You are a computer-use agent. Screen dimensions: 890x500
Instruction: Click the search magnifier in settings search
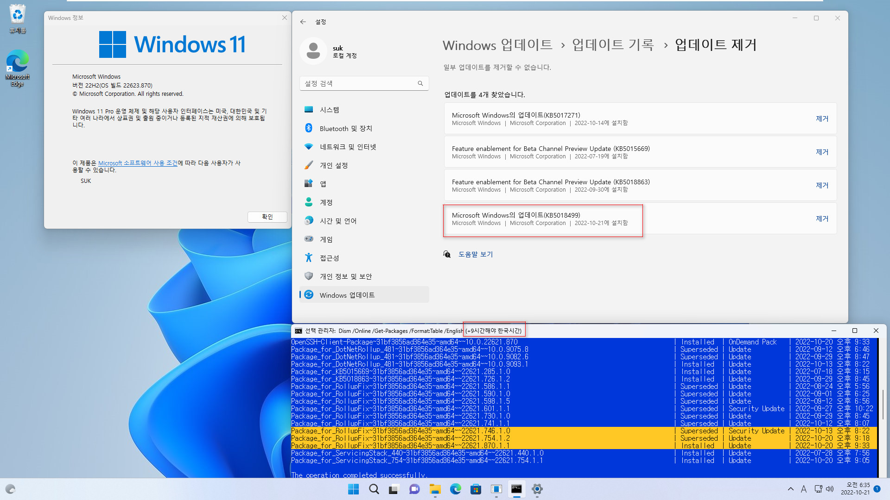(420, 83)
